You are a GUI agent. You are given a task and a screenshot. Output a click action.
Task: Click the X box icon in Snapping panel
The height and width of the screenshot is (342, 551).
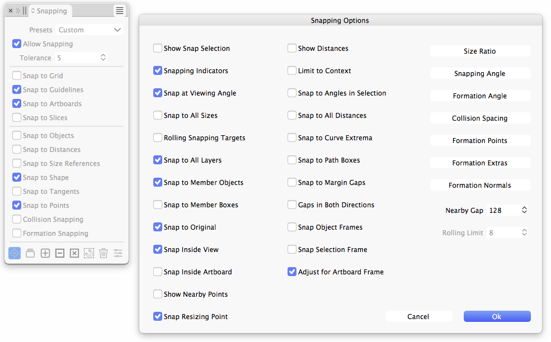click(x=74, y=253)
